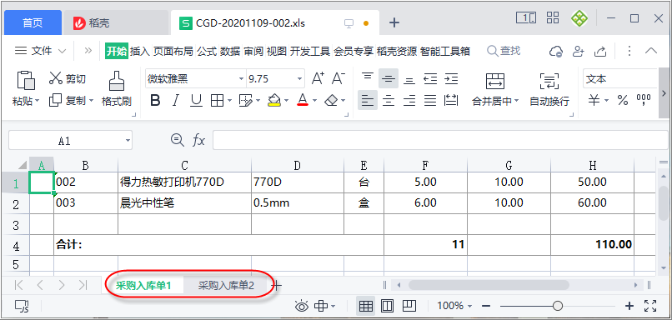The height and width of the screenshot is (320, 672).
Task: Open the Name Box A1 dropdown arrow
Action: click(x=128, y=141)
